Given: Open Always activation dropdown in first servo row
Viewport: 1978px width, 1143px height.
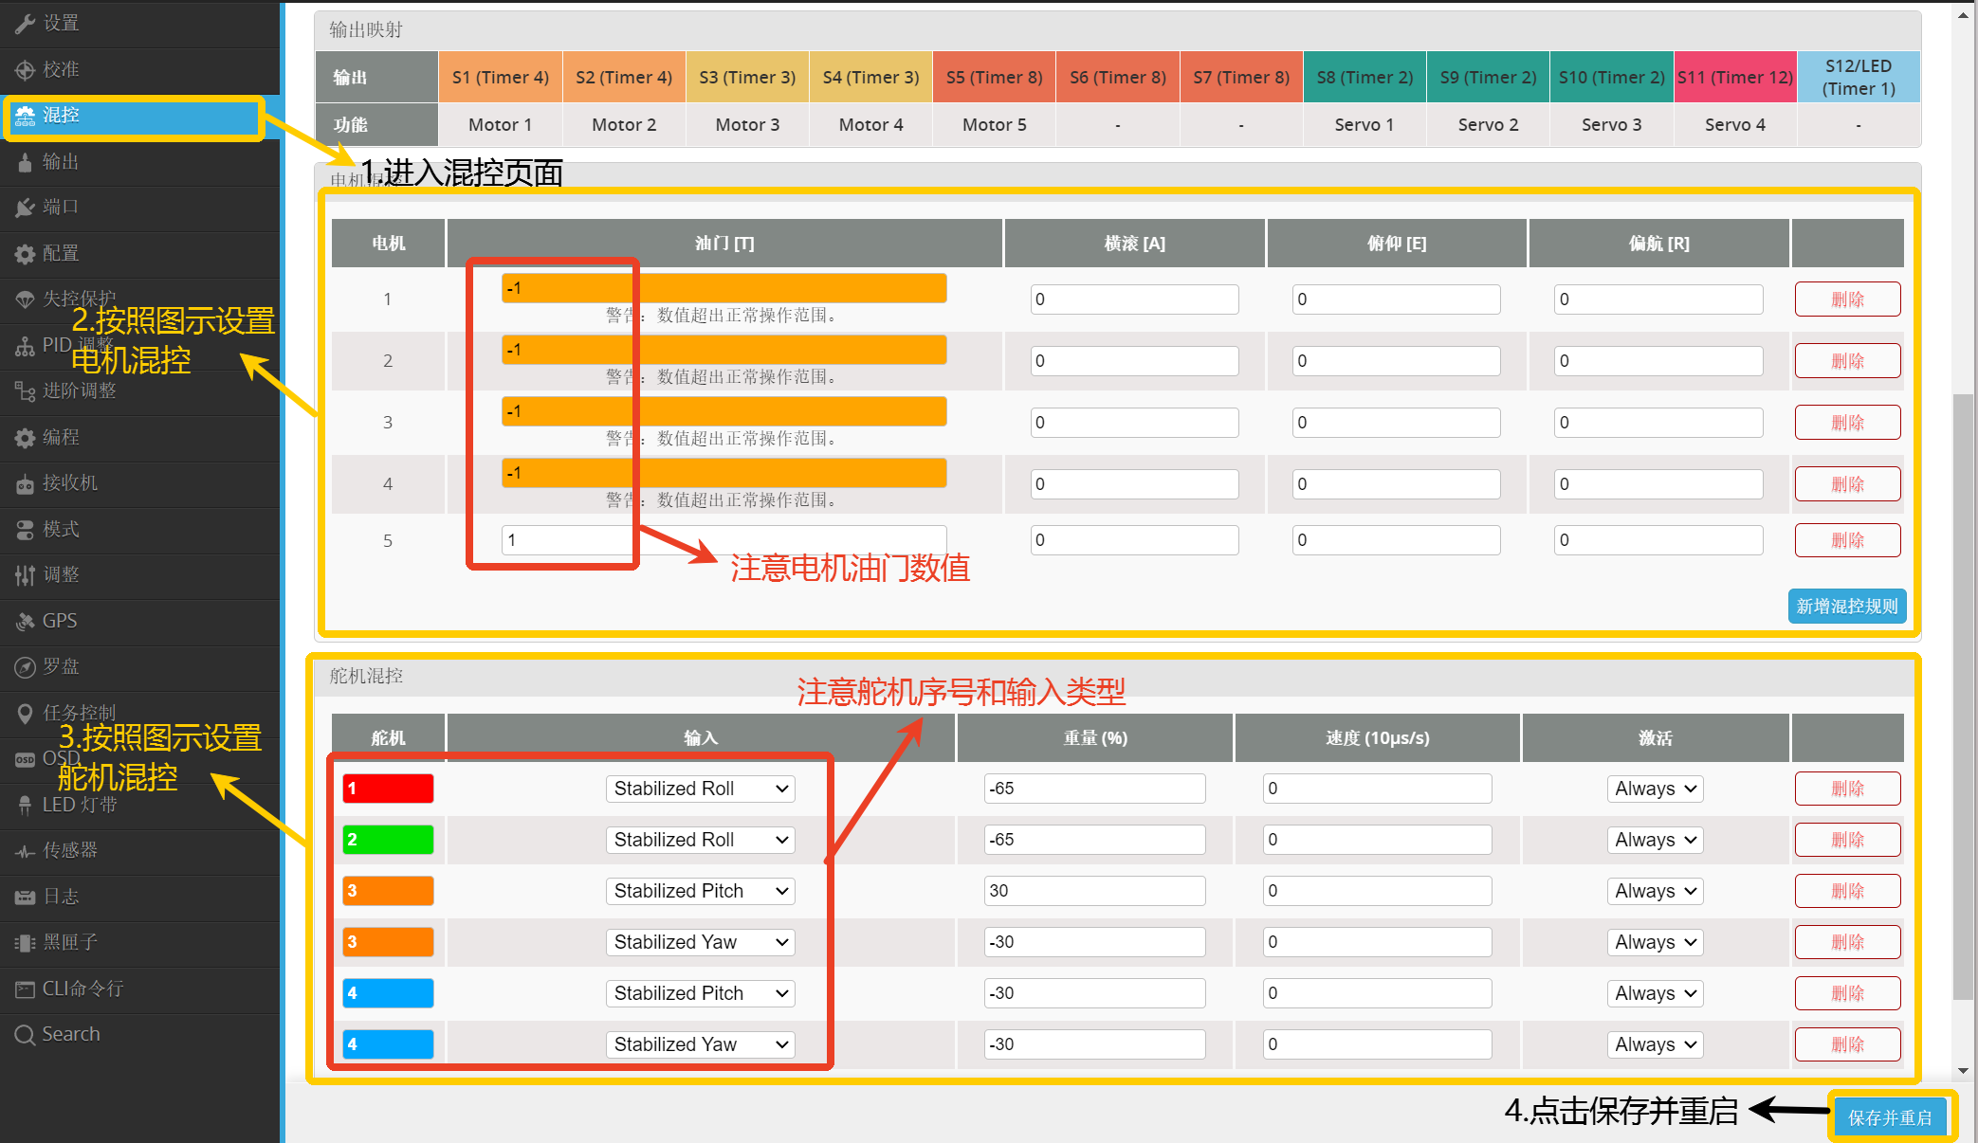Looking at the screenshot, I should tap(1655, 789).
